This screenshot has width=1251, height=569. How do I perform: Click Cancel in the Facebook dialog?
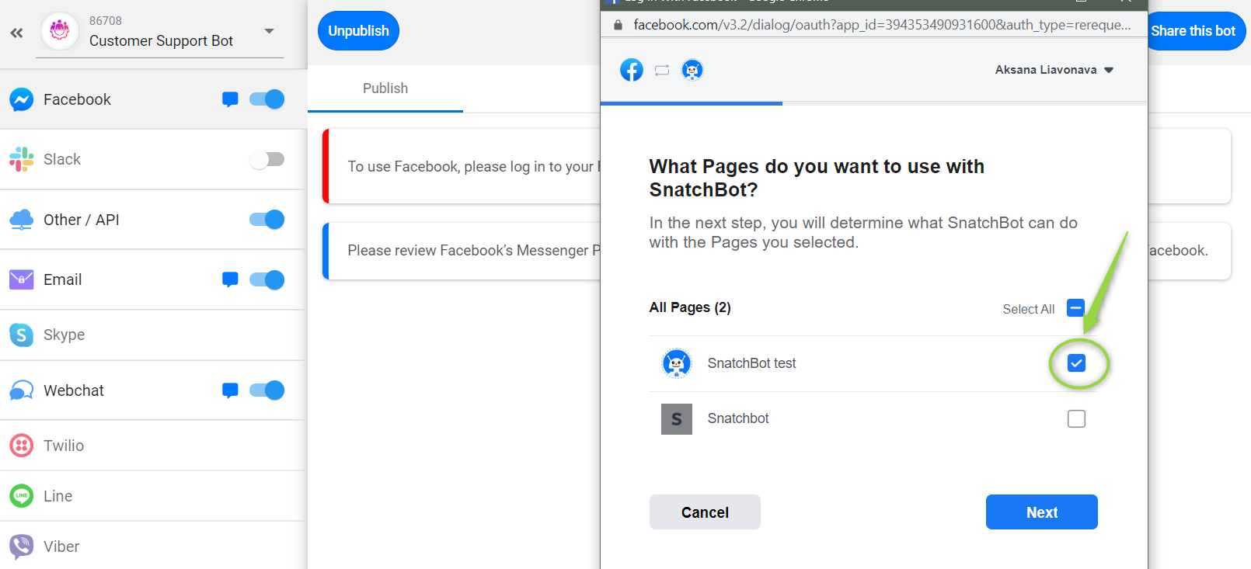[705, 512]
